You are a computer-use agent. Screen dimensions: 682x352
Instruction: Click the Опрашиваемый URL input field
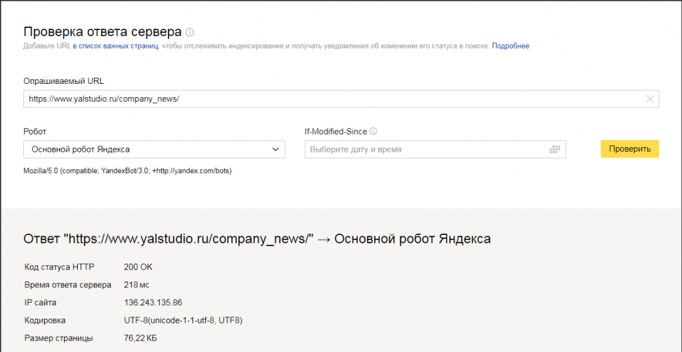(341, 98)
